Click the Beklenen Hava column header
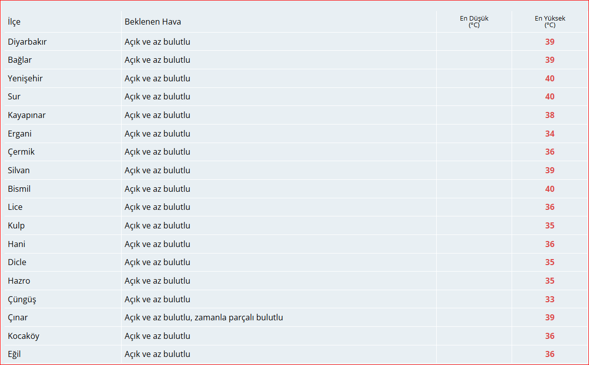589x365 pixels. (153, 22)
